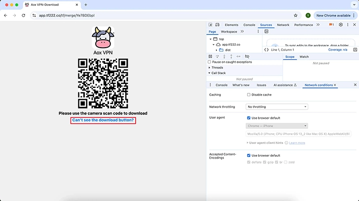359x201 pixels.
Task: Open the issues warning counter
Action: click(x=331, y=25)
